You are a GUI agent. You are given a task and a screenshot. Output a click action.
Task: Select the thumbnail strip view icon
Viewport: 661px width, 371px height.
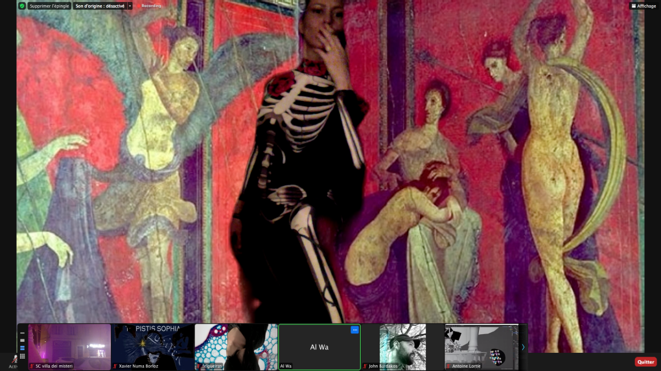click(22, 348)
